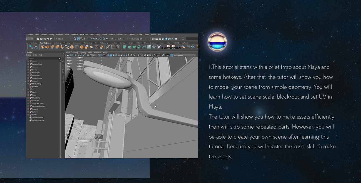The height and width of the screenshot is (183, 361).
Task: Click the Multi-Cut knife shelf icon
Action: [108, 47]
